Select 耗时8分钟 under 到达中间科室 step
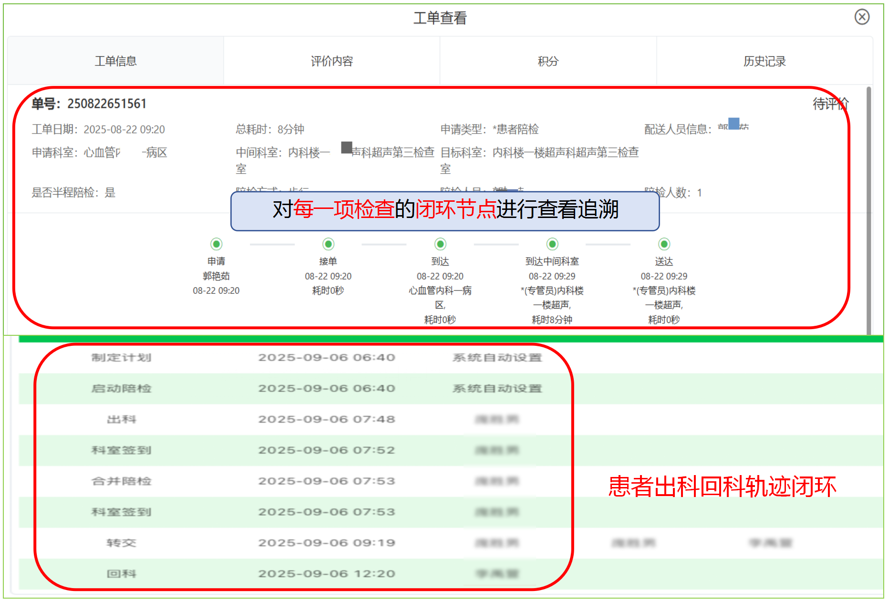 (x=552, y=320)
